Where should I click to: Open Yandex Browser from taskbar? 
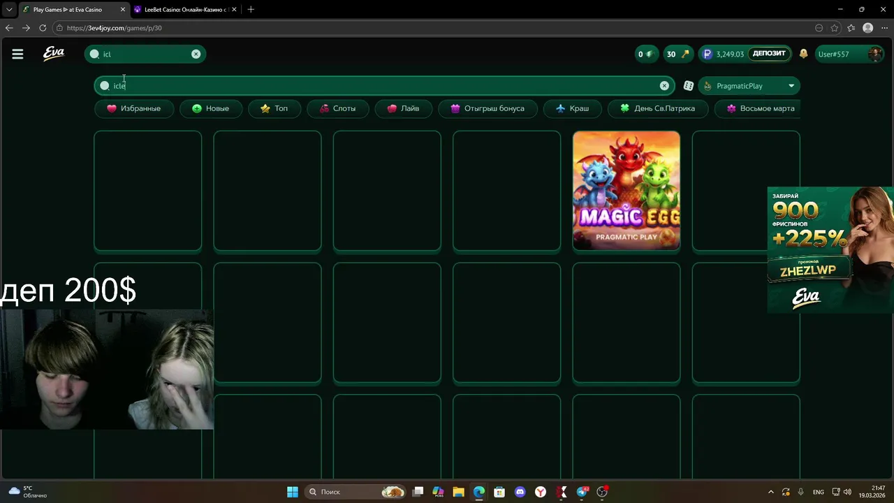pyautogui.click(x=541, y=492)
